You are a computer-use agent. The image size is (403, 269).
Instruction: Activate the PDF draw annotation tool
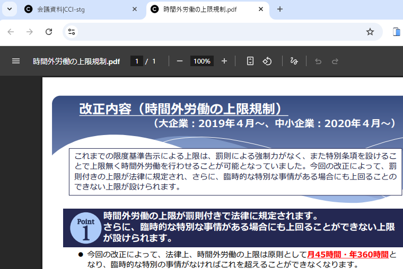pos(294,61)
